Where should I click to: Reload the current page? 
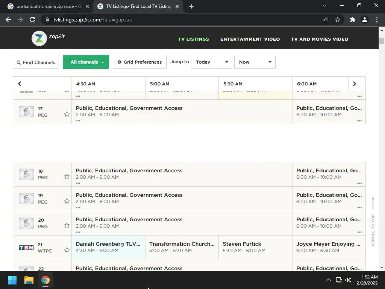click(32, 20)
